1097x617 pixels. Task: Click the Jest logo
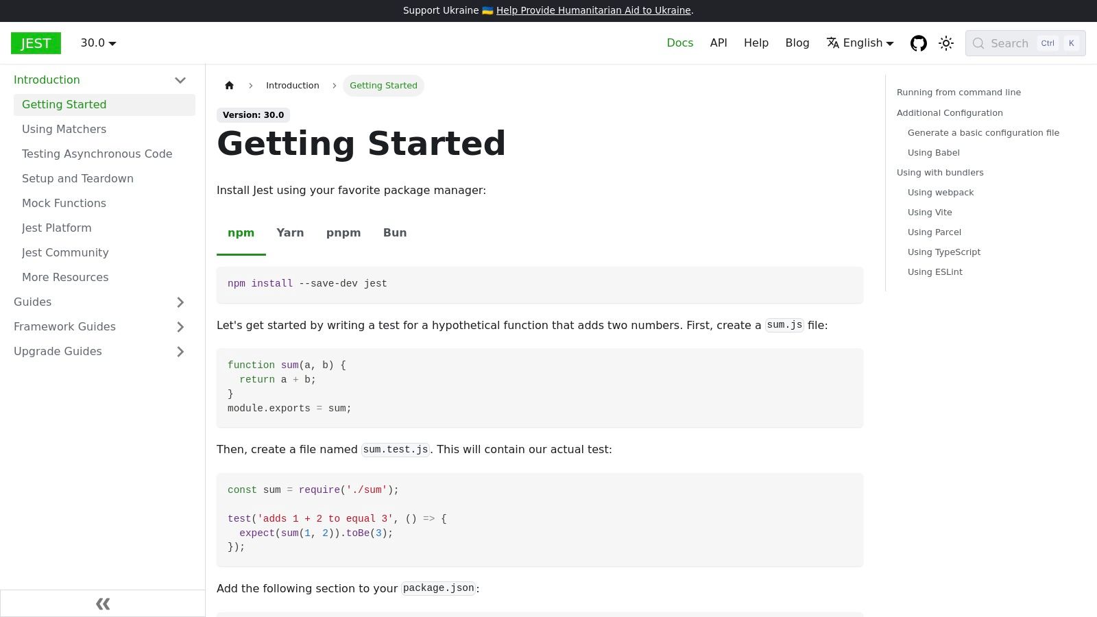coord(36,43)
